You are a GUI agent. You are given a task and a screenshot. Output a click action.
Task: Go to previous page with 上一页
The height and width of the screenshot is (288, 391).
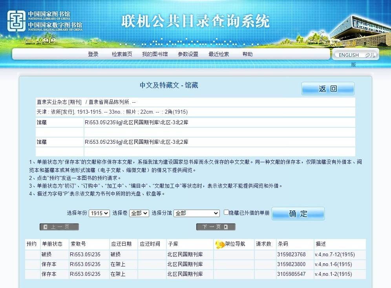click(x=59, y=227)
